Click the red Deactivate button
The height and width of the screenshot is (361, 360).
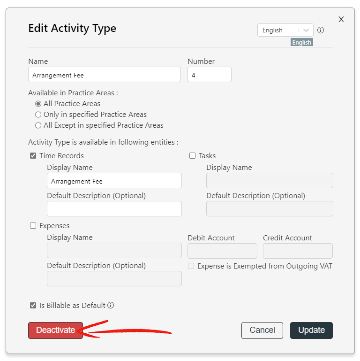pos(55,330)
